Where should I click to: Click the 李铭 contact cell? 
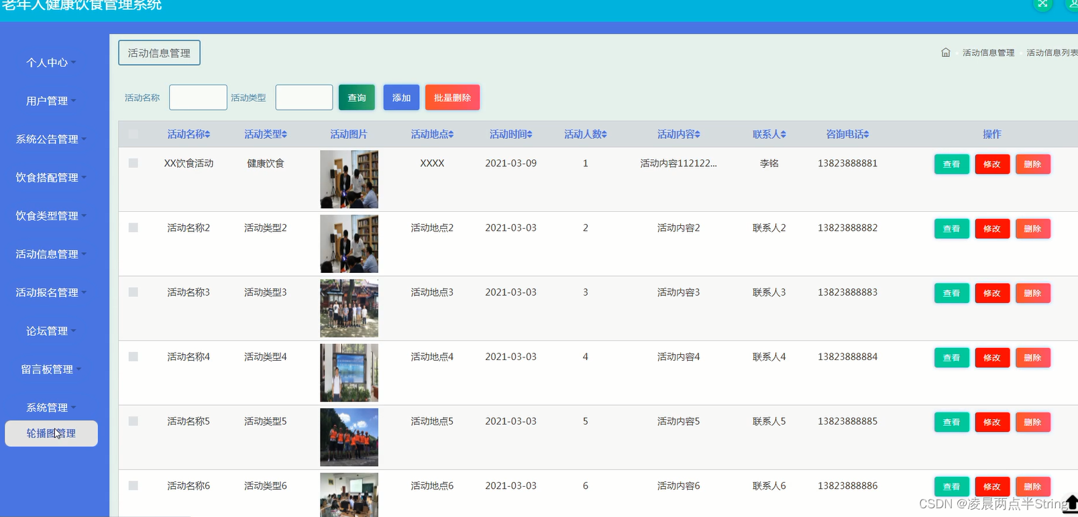coord(769,163)
